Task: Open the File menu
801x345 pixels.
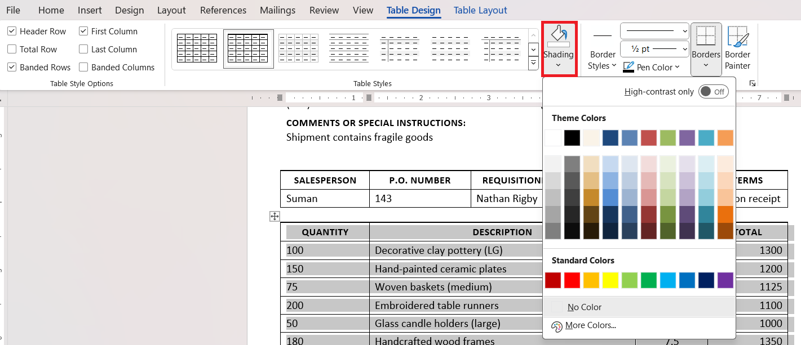Action: coord(13,10)
